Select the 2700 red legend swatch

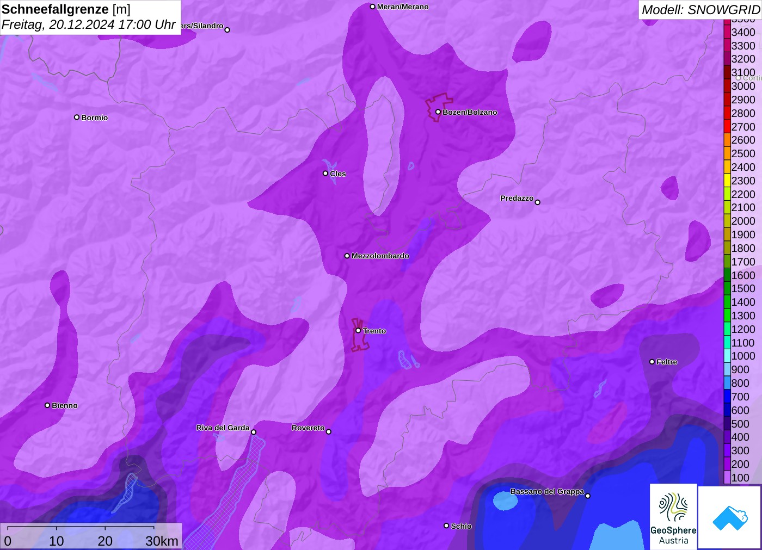(x=727, y=127)
